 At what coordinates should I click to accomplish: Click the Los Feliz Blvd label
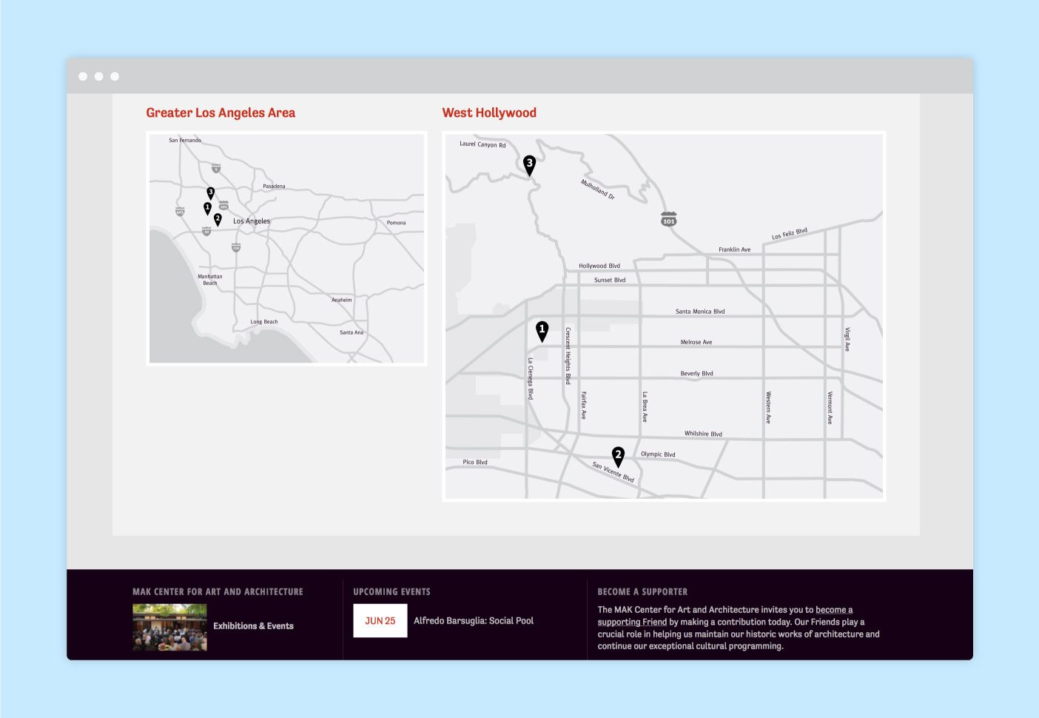pyautogui.click(x=790, y=234)
